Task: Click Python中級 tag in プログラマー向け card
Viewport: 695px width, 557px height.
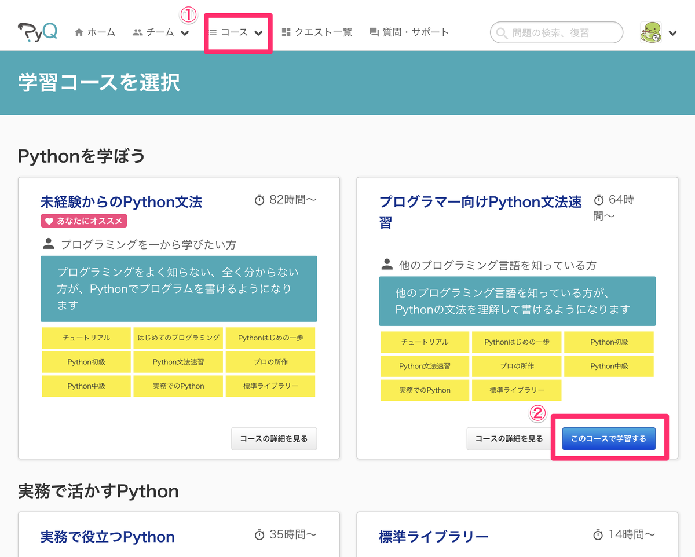Action: [609, 366]
